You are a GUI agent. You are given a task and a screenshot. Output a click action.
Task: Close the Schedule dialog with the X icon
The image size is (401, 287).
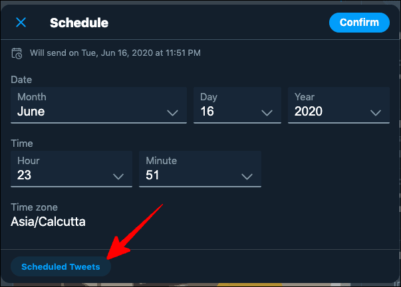(21, 23)
